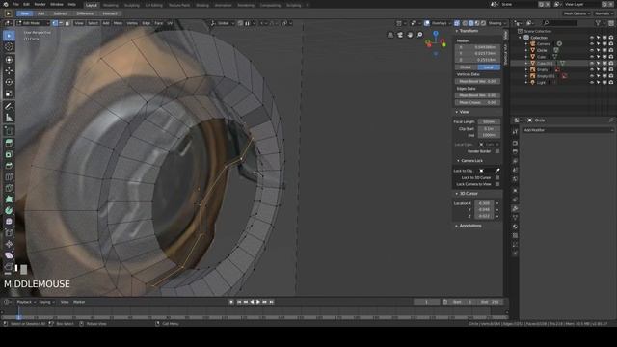Viewport: 617px width, 347px height.
Task: Click the timeline playhead at frame 1
Action: point(19,317)
